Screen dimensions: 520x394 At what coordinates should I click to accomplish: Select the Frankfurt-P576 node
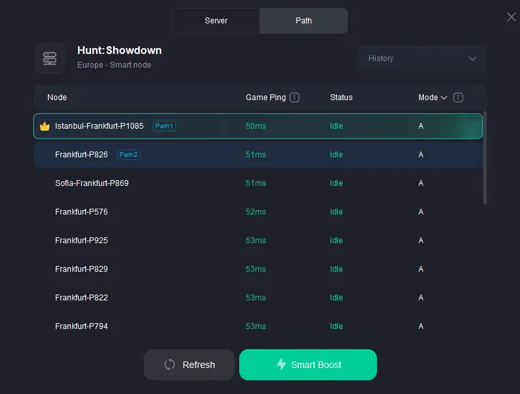pos(258,211)
